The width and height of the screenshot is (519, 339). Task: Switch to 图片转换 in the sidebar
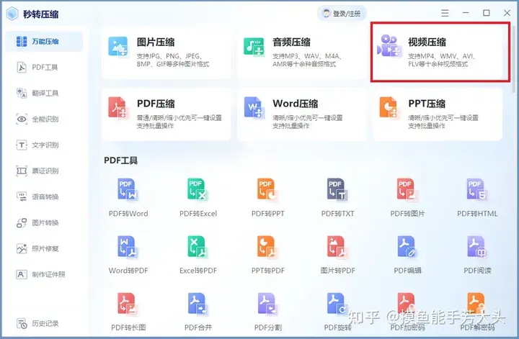[44, 222]
